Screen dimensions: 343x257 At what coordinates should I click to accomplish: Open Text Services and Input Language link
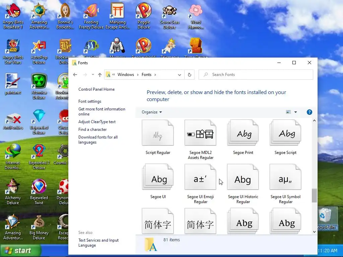98,243
